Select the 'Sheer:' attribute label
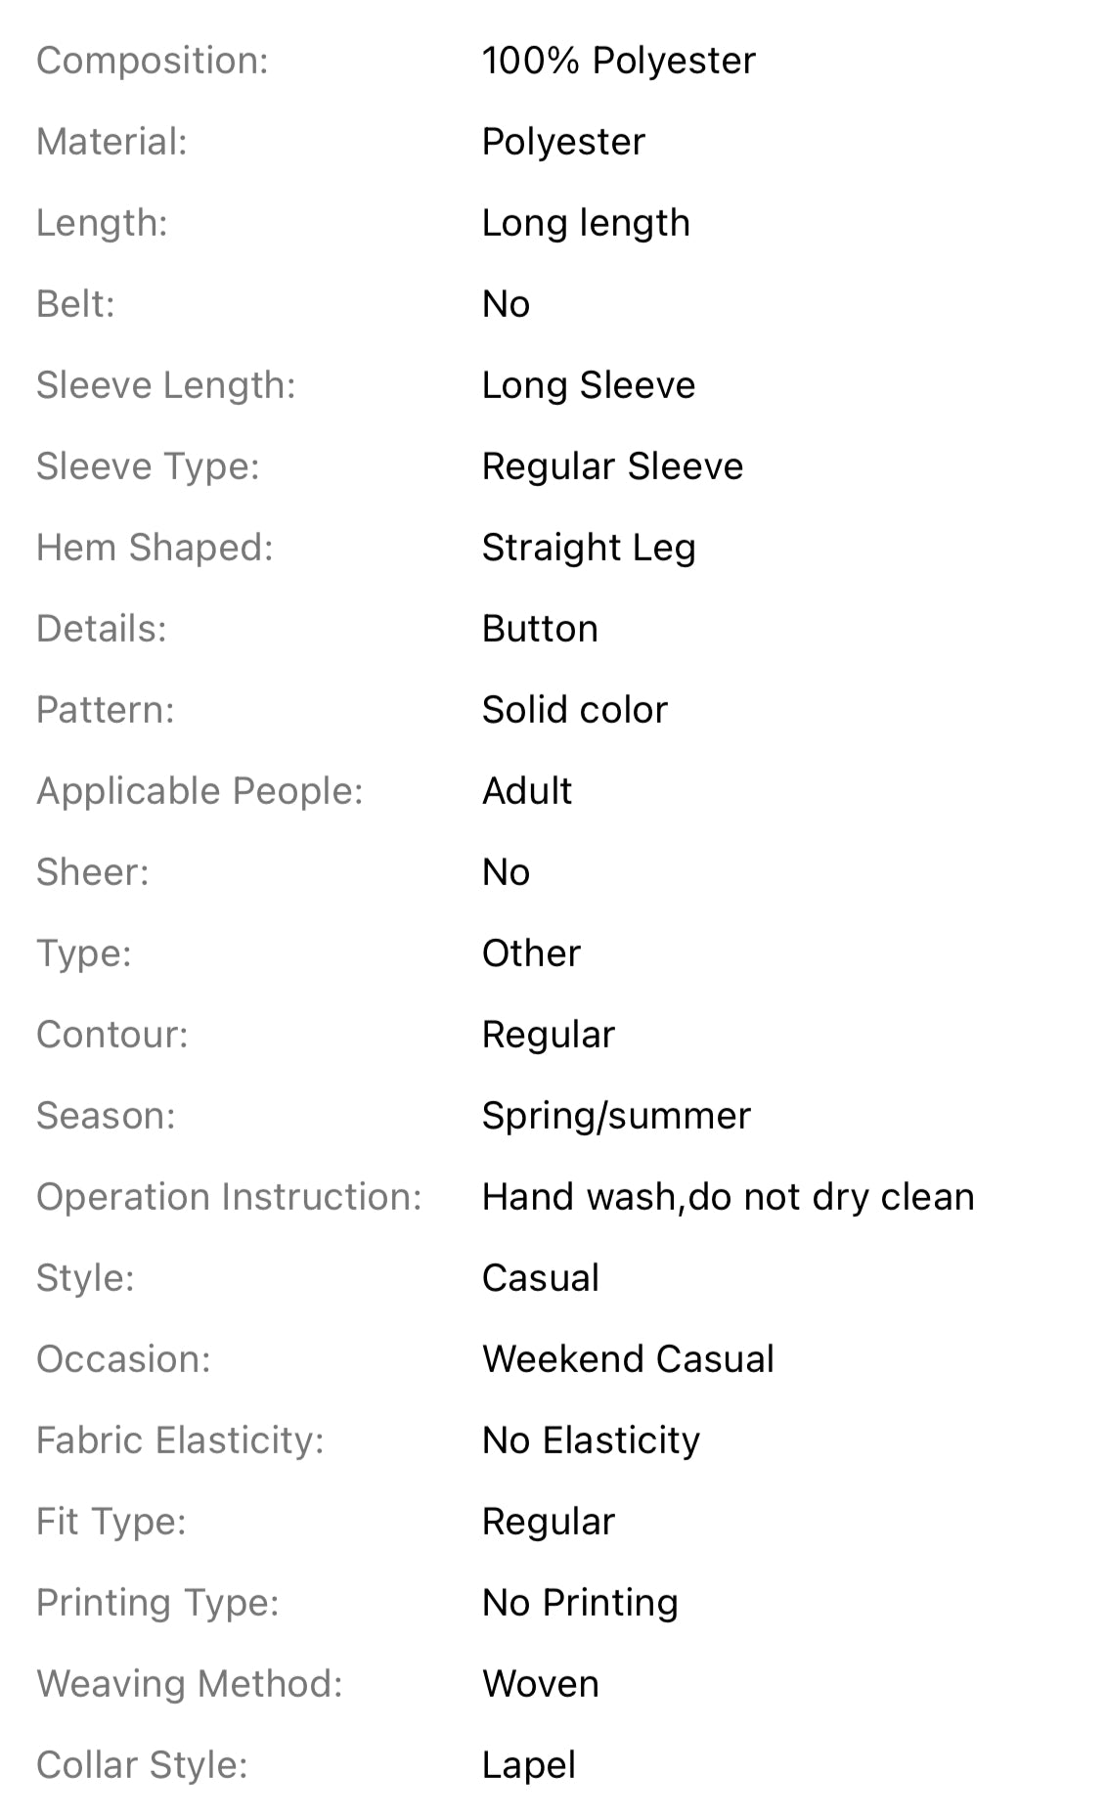The height and width of the screenshot is (1819, 1107). coord(93,872)
